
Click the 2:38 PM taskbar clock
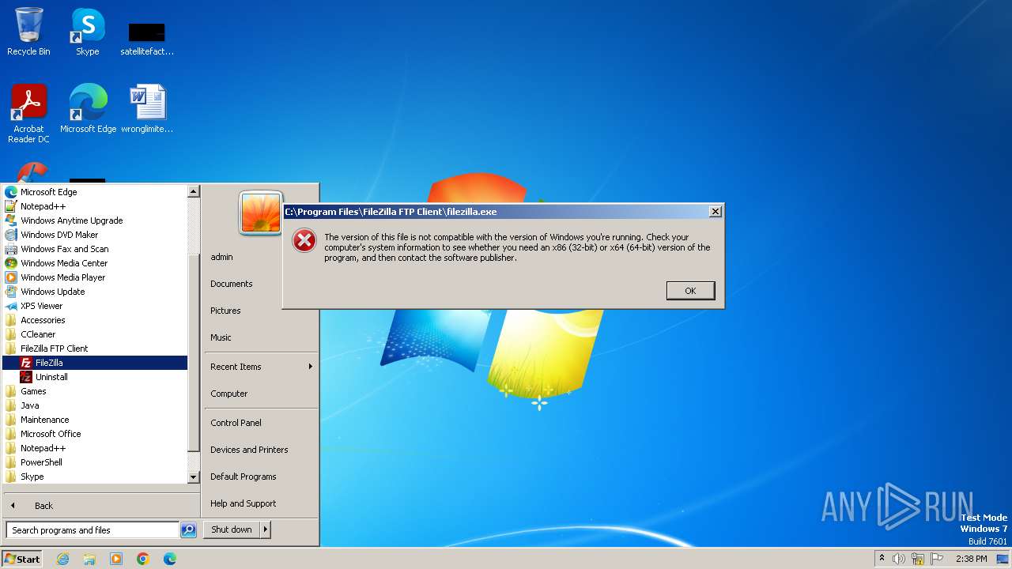click(x=971, y=559)
